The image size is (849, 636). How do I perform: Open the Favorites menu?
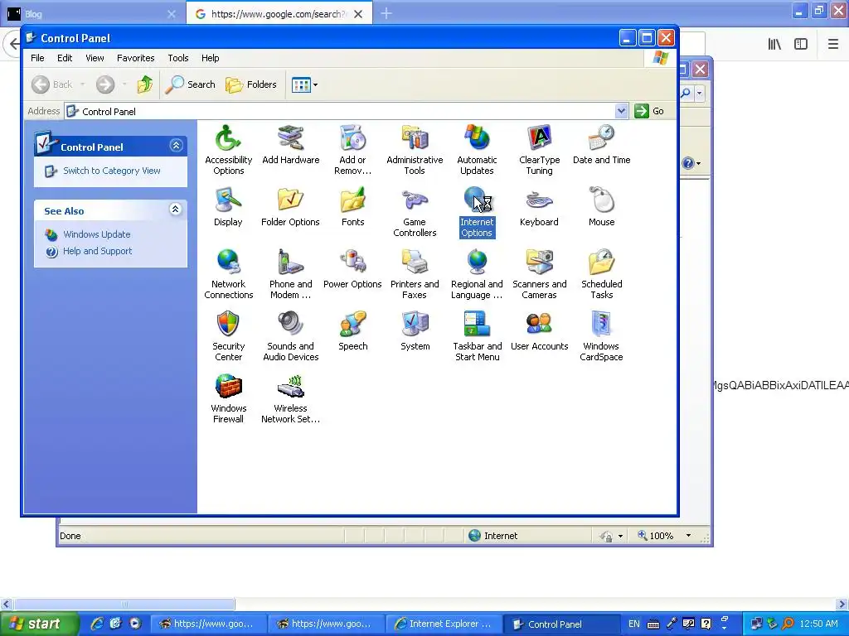(x=135, y=58)
